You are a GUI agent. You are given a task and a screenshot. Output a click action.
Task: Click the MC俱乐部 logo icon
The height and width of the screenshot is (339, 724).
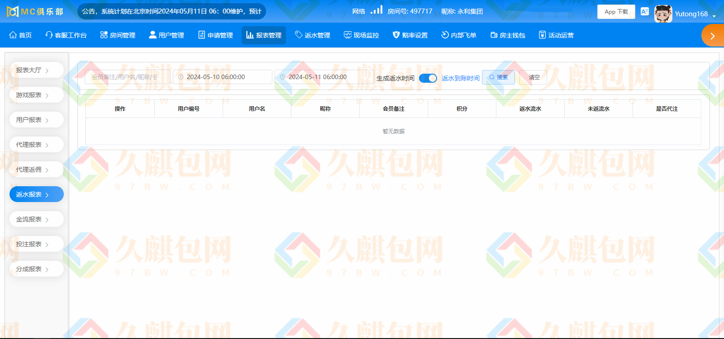tap(13, 11)
